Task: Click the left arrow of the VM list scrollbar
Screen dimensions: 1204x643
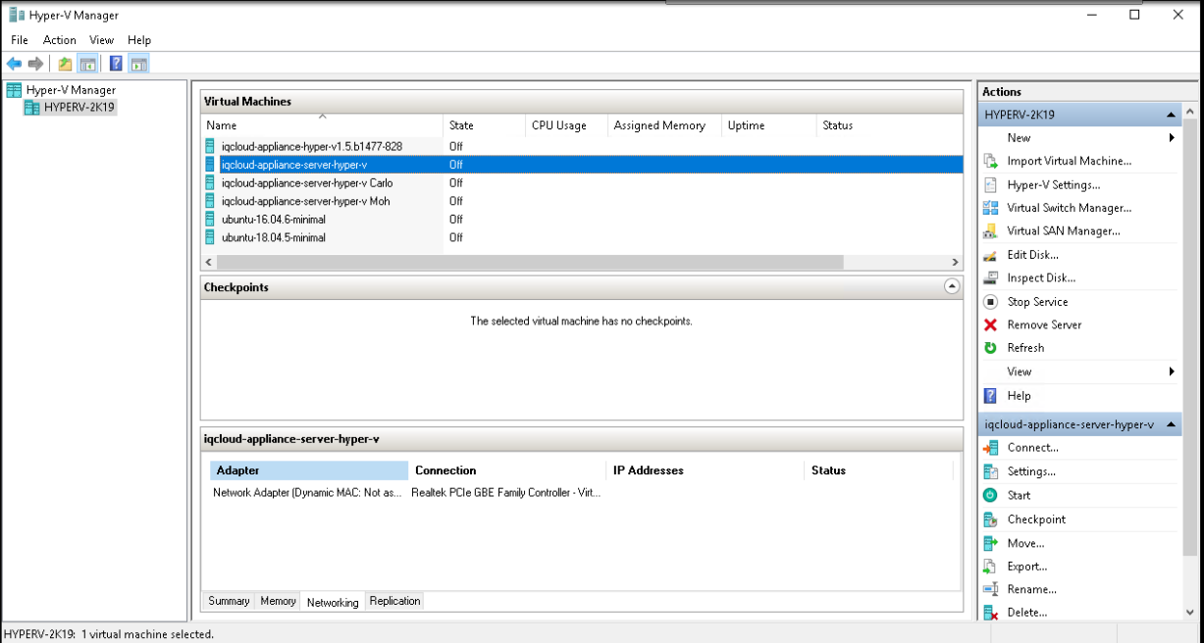Action: coord(208,263)
